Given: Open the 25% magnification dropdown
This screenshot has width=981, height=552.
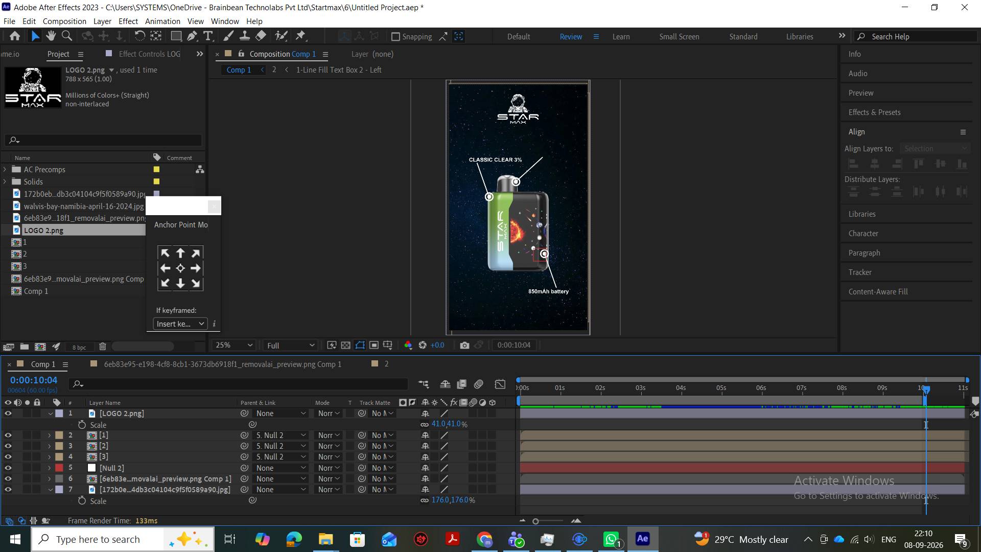Looking at the screenshot, I should (x=234, y=345).
